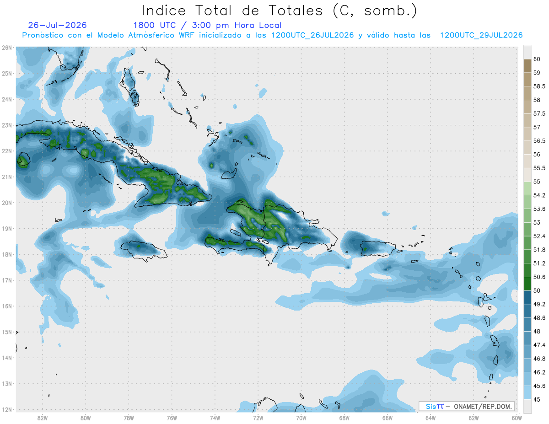Screen dimensions: 549x424
Task: Click the colorbar label '47.4'
Action: [x=539, y=345]
